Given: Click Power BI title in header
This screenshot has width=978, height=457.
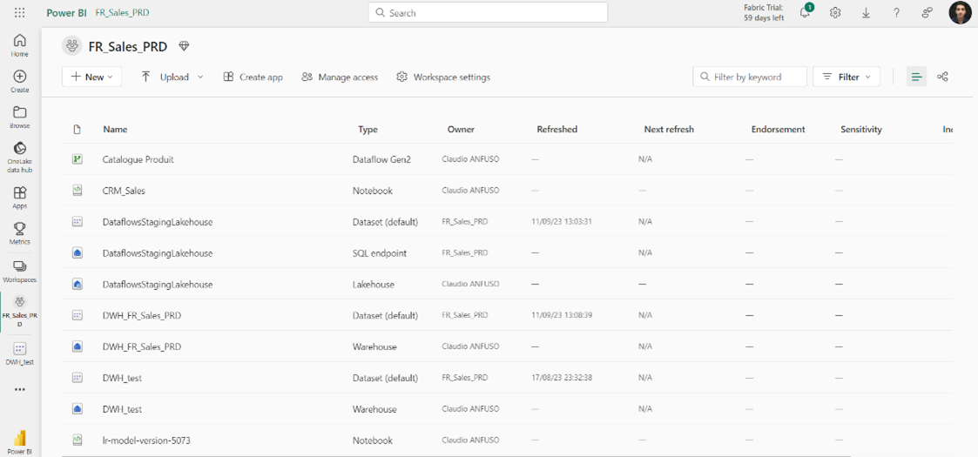Looking at the screenshot, I should tap(66, 12).
